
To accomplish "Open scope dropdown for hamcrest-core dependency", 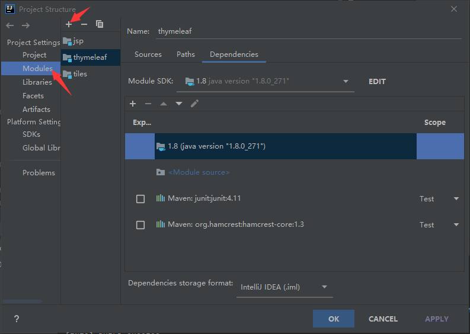I will pos(456,224).
